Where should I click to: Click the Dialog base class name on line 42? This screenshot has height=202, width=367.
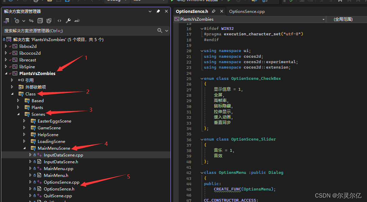(x=276, y=172)
